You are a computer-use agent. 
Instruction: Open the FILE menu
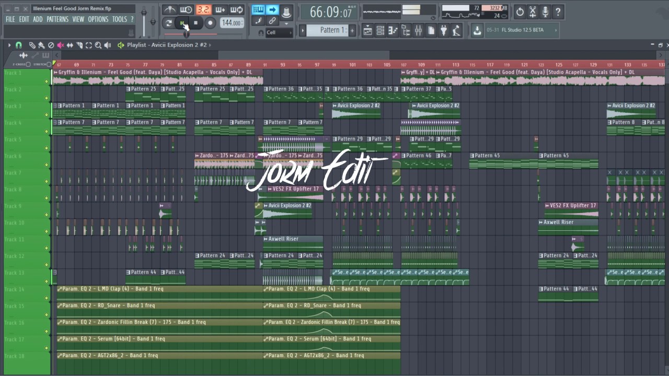[x=10, y=19]
